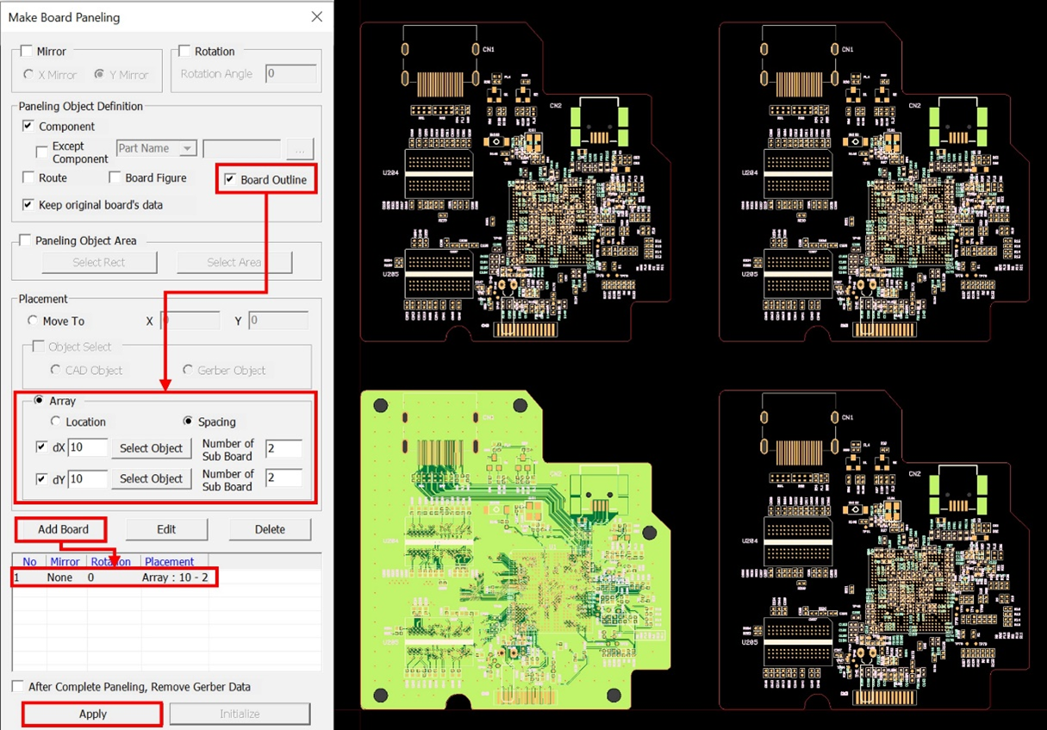Screen dimensions: 1047x730
Task: Close the Make Board Paneling dialog
Action: 316,17
